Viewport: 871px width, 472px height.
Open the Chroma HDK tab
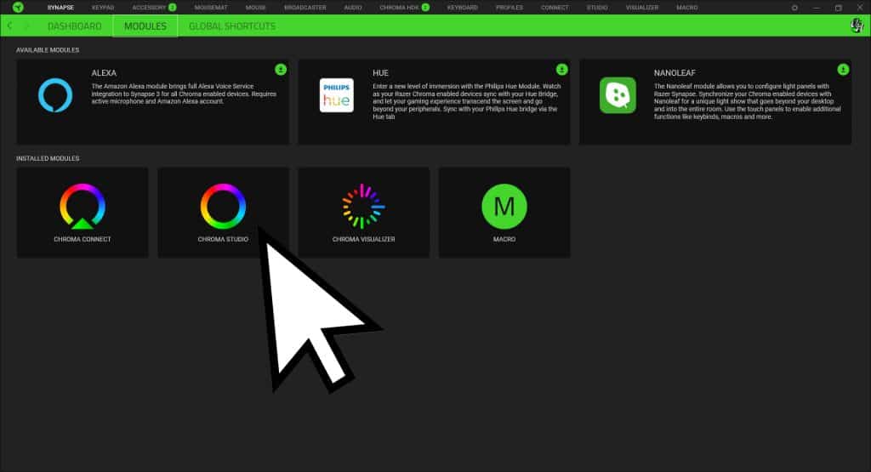click(x=400, y=8)
